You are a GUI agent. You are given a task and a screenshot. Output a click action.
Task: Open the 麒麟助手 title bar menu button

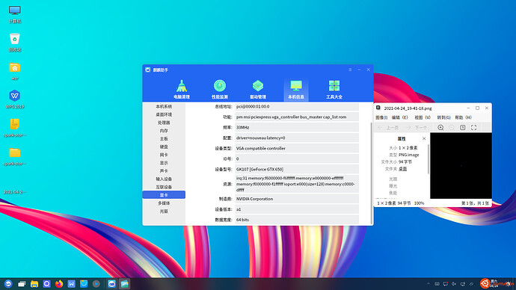[350, 70]
